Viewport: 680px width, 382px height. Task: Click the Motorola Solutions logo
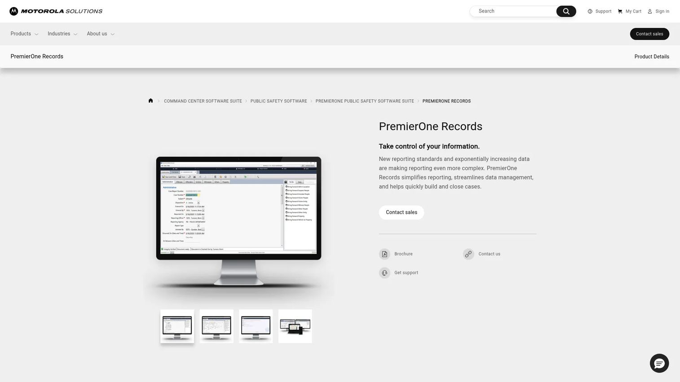point(56,11)
